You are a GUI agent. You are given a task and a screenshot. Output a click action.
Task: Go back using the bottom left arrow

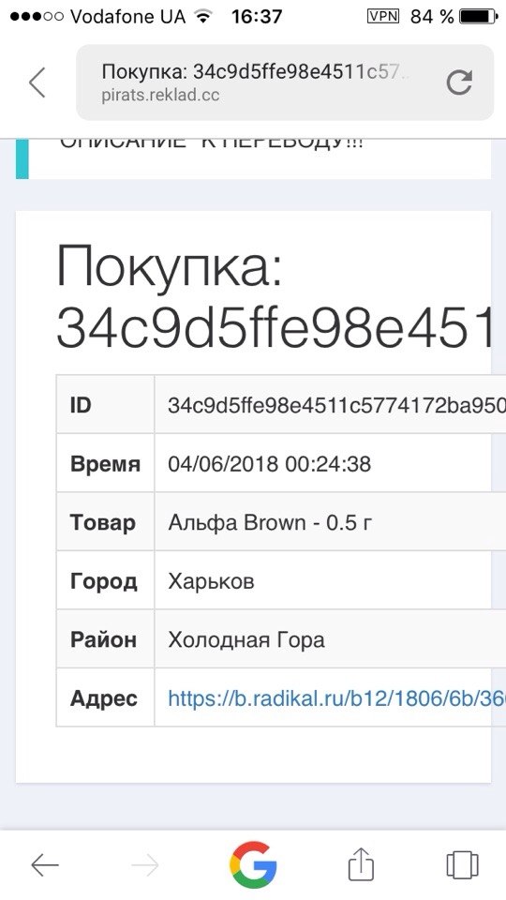click(x=45, y=864)
